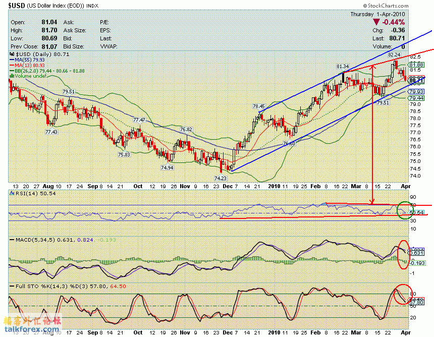Click the 75.83 low price label
Image resolution: width=434 pixels, height=337 pixels.
(124, 155)
